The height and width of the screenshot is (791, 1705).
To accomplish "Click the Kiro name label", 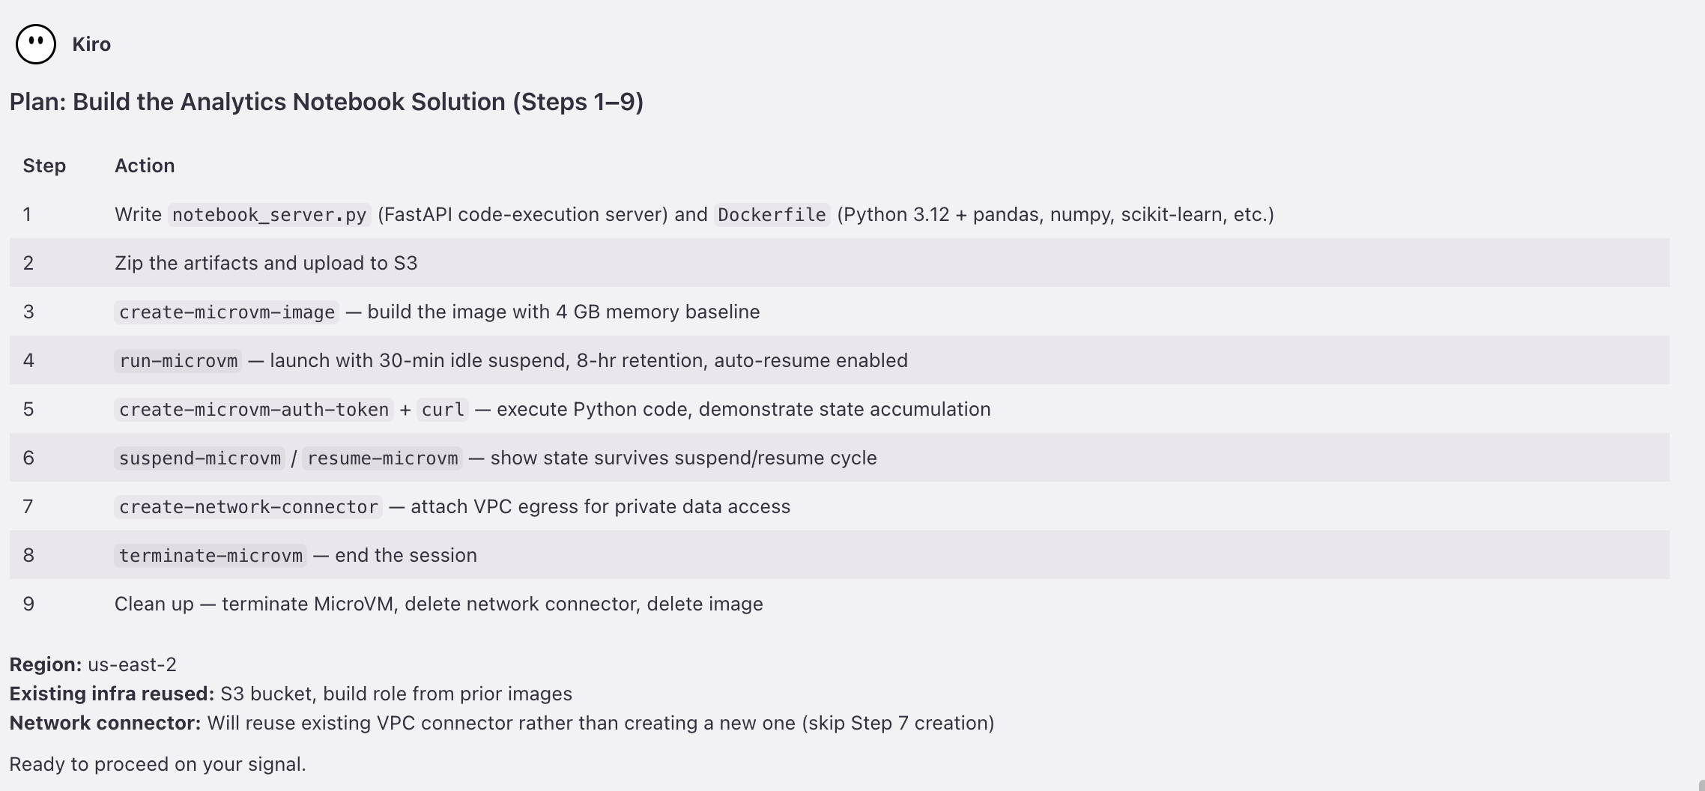I will [91, 44].
